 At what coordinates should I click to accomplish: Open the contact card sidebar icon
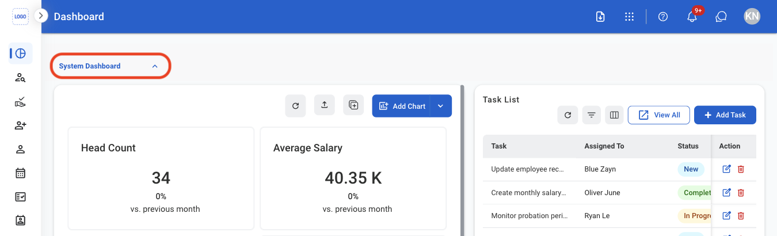click(x=21, y=220)
